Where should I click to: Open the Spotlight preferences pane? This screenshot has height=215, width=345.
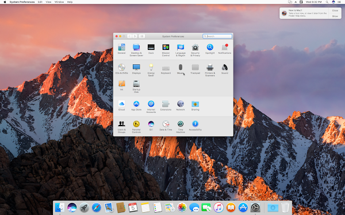210,49
